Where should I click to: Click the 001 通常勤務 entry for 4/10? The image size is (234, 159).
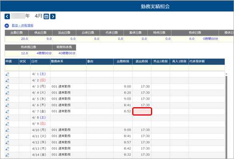pos(61,130)
